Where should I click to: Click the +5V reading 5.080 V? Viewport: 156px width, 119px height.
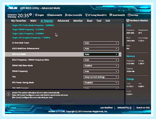click(141, 86)
